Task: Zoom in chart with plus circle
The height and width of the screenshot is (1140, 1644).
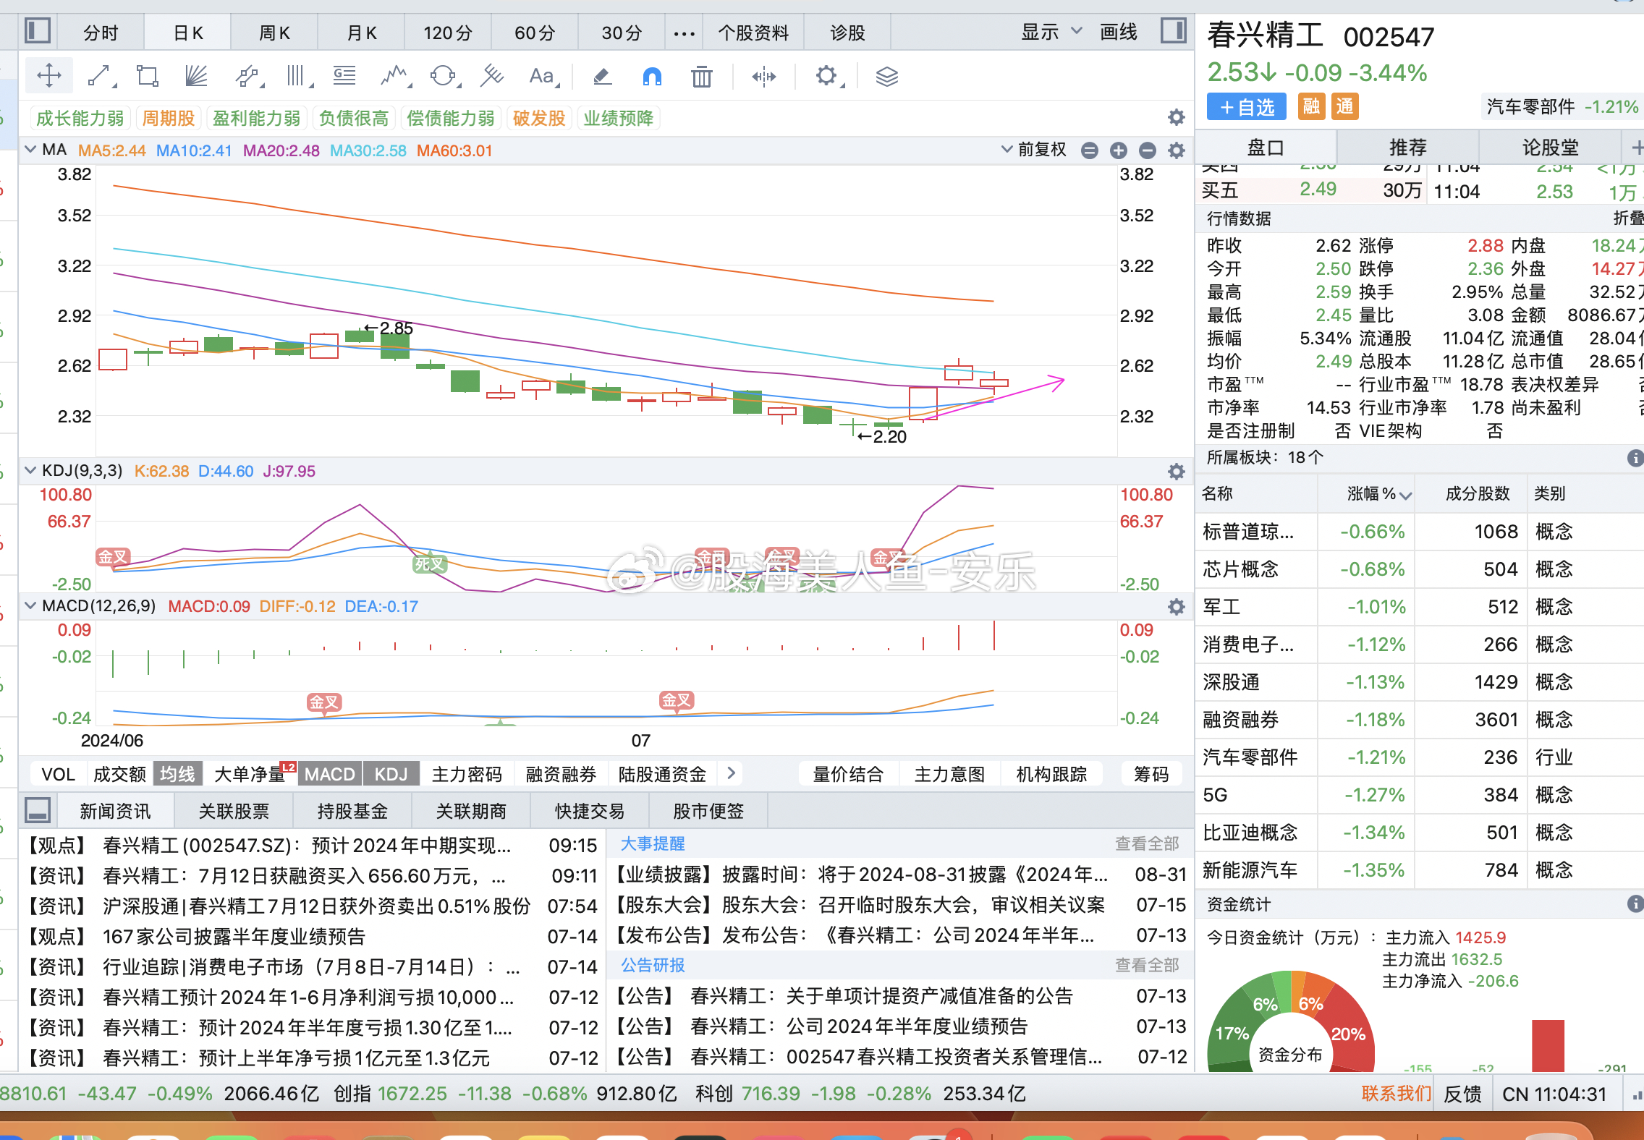Action: (1119, 150)
